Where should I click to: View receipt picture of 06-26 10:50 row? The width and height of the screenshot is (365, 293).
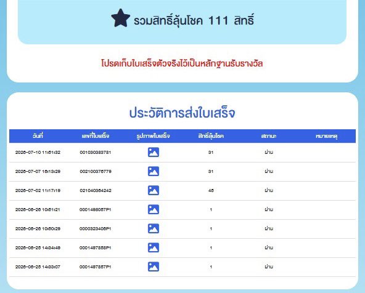pyautogui.click(x=154, y=228)
